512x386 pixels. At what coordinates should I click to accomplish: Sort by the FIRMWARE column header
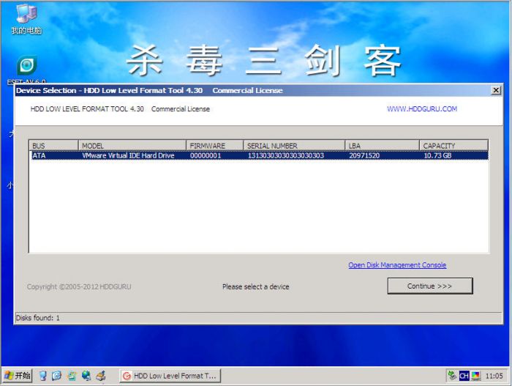214,146
